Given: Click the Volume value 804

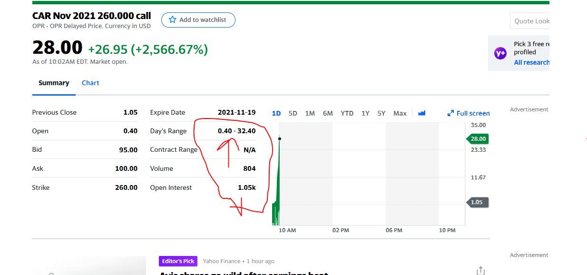Looking at the screenshot, I should pyautogui.click(x=249, y=168).
